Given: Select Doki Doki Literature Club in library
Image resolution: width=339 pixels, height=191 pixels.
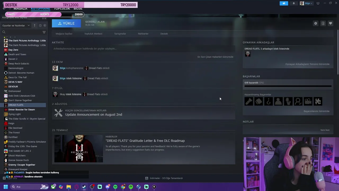Looking at the screenshot, I should 22,96.
